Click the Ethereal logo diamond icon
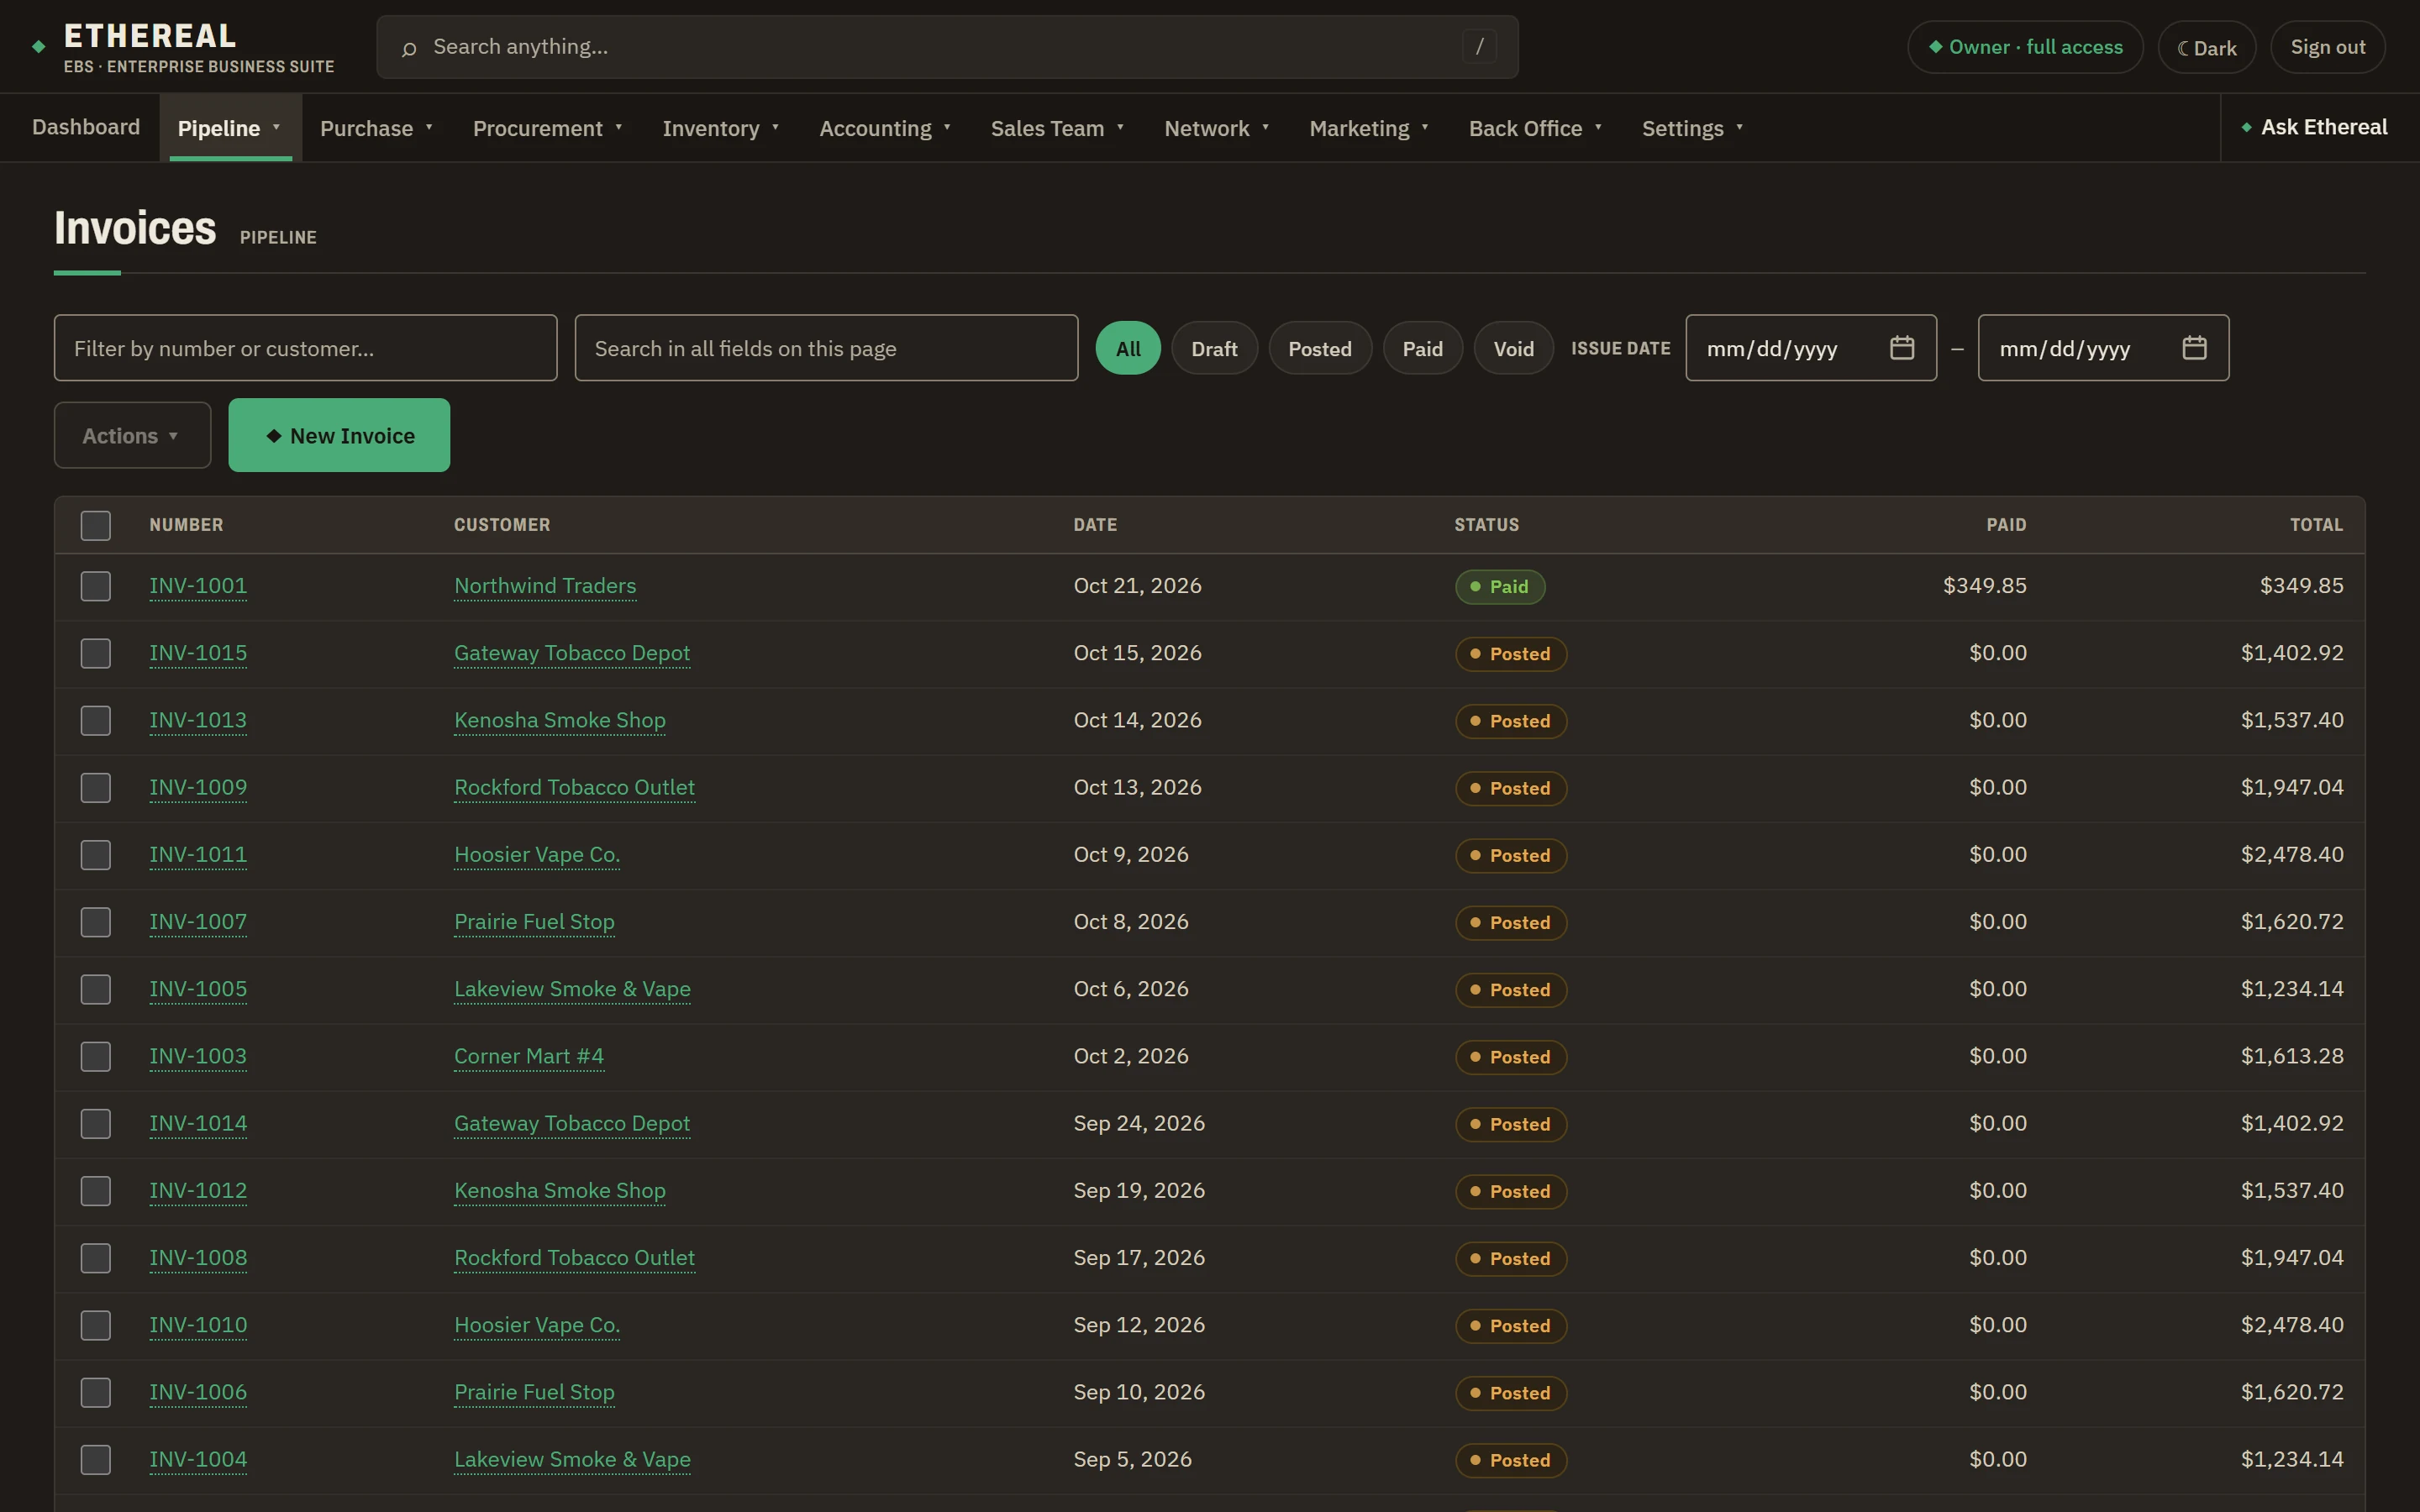This screenshot has width=2420, height=1512. [x=39, y=46]
